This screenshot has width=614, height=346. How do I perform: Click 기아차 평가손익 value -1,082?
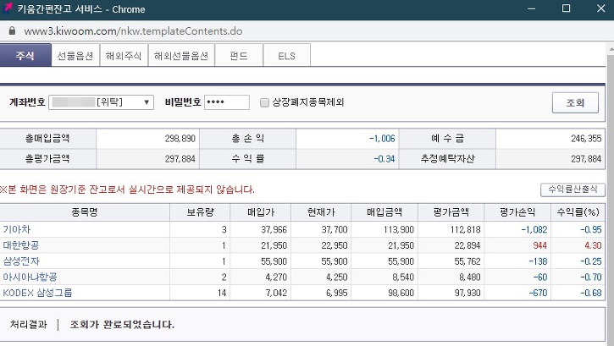(x=534, y=229)
